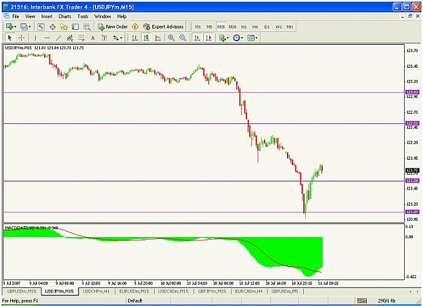Switch timeframe to H1

pyautogui.click(x=244, y=26)
